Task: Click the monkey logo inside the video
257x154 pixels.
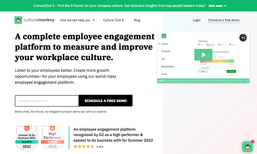Action: 164,36
